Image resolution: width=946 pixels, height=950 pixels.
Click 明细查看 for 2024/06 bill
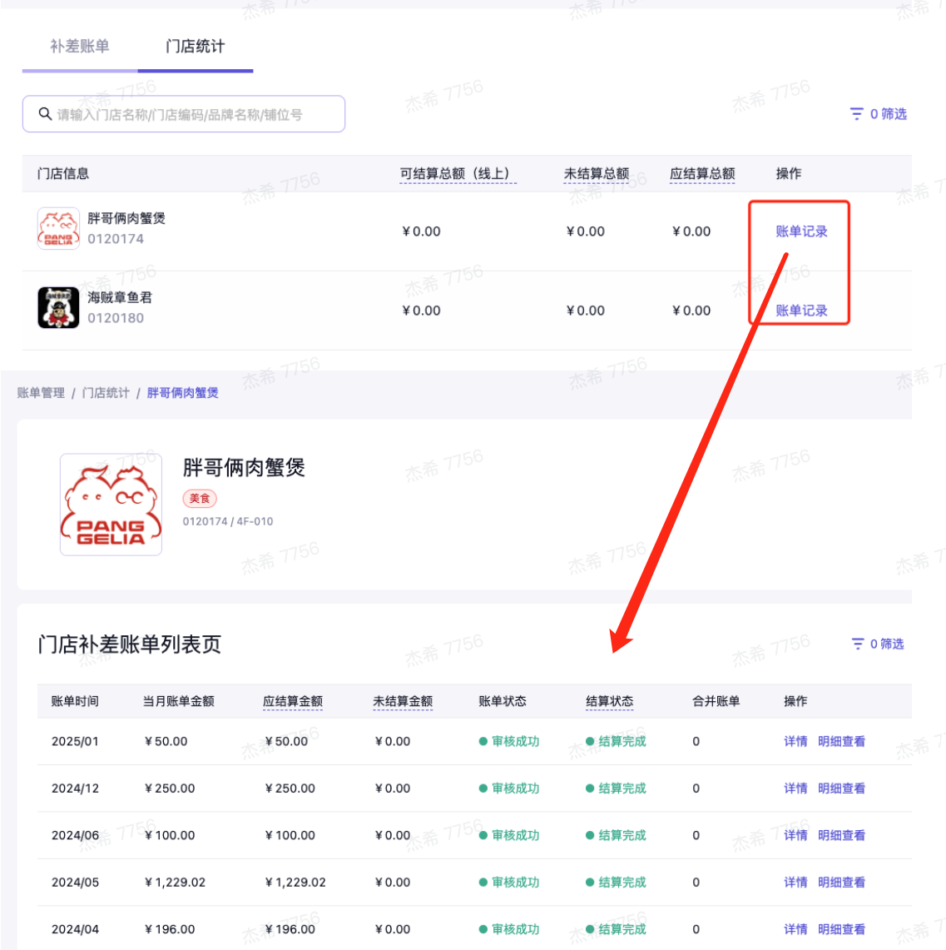pos(841,835)
